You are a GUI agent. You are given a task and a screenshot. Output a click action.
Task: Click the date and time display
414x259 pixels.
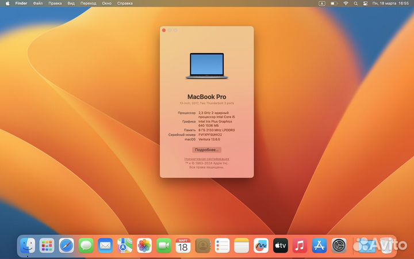coord(390,3)
